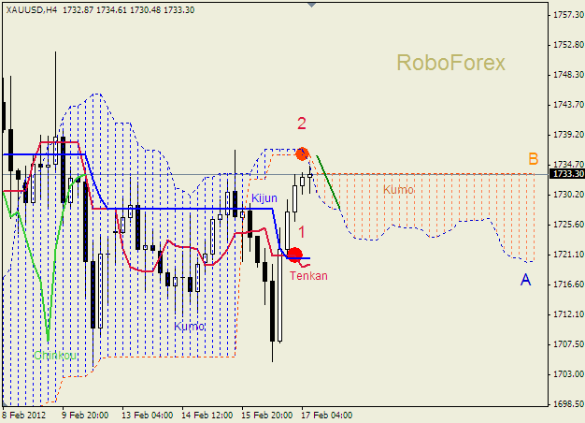Click the 1703.00 price axis label
This screenshot has width=585, height=423.
coord(568,374)
